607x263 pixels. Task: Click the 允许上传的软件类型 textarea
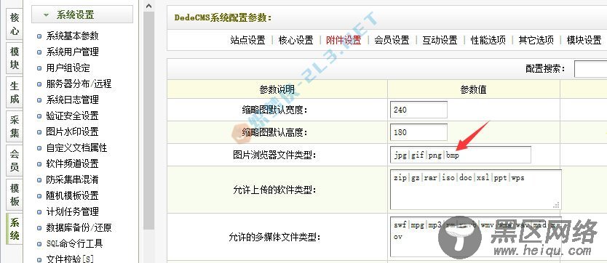click(x=476, y=190)
